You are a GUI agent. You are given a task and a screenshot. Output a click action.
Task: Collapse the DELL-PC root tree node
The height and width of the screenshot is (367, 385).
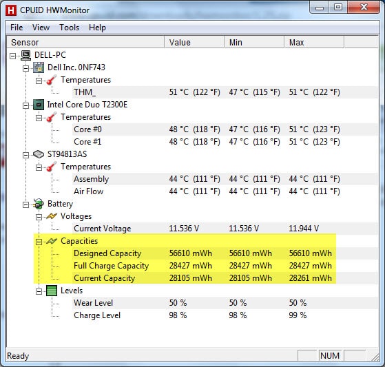12,56
